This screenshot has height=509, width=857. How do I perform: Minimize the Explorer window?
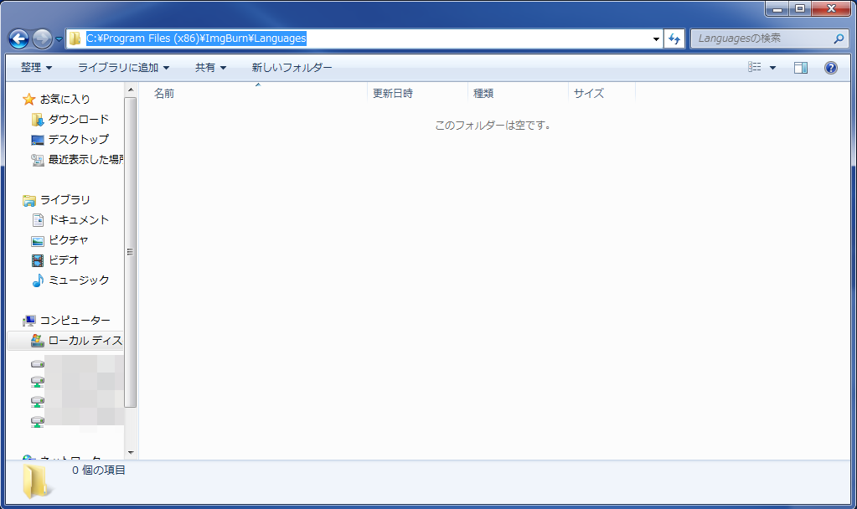(x=777, y=8)
